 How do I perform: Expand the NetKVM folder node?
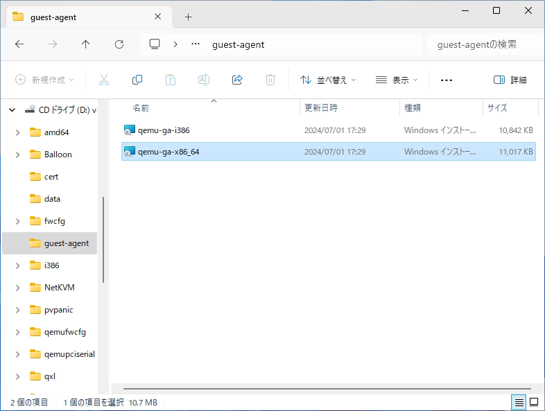(18, 288)
